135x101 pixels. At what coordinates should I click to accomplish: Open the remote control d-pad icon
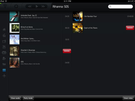(x=4, y=76)
